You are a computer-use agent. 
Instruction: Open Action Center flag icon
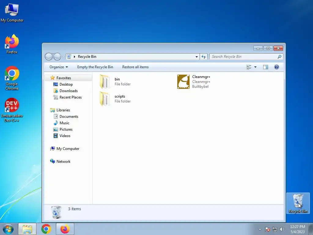(x=267, y=229)
